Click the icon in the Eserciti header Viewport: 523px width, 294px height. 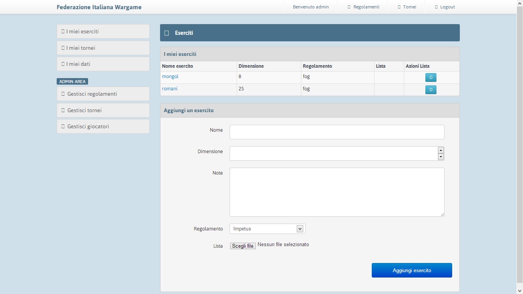click(x=167, y=33)
